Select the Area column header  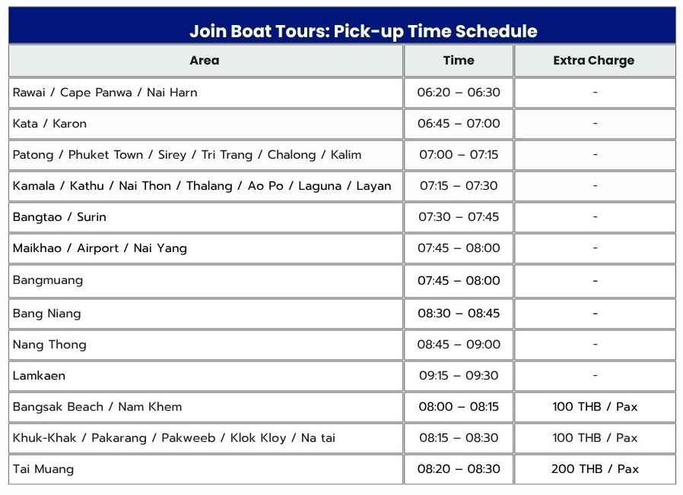point(205,61)
